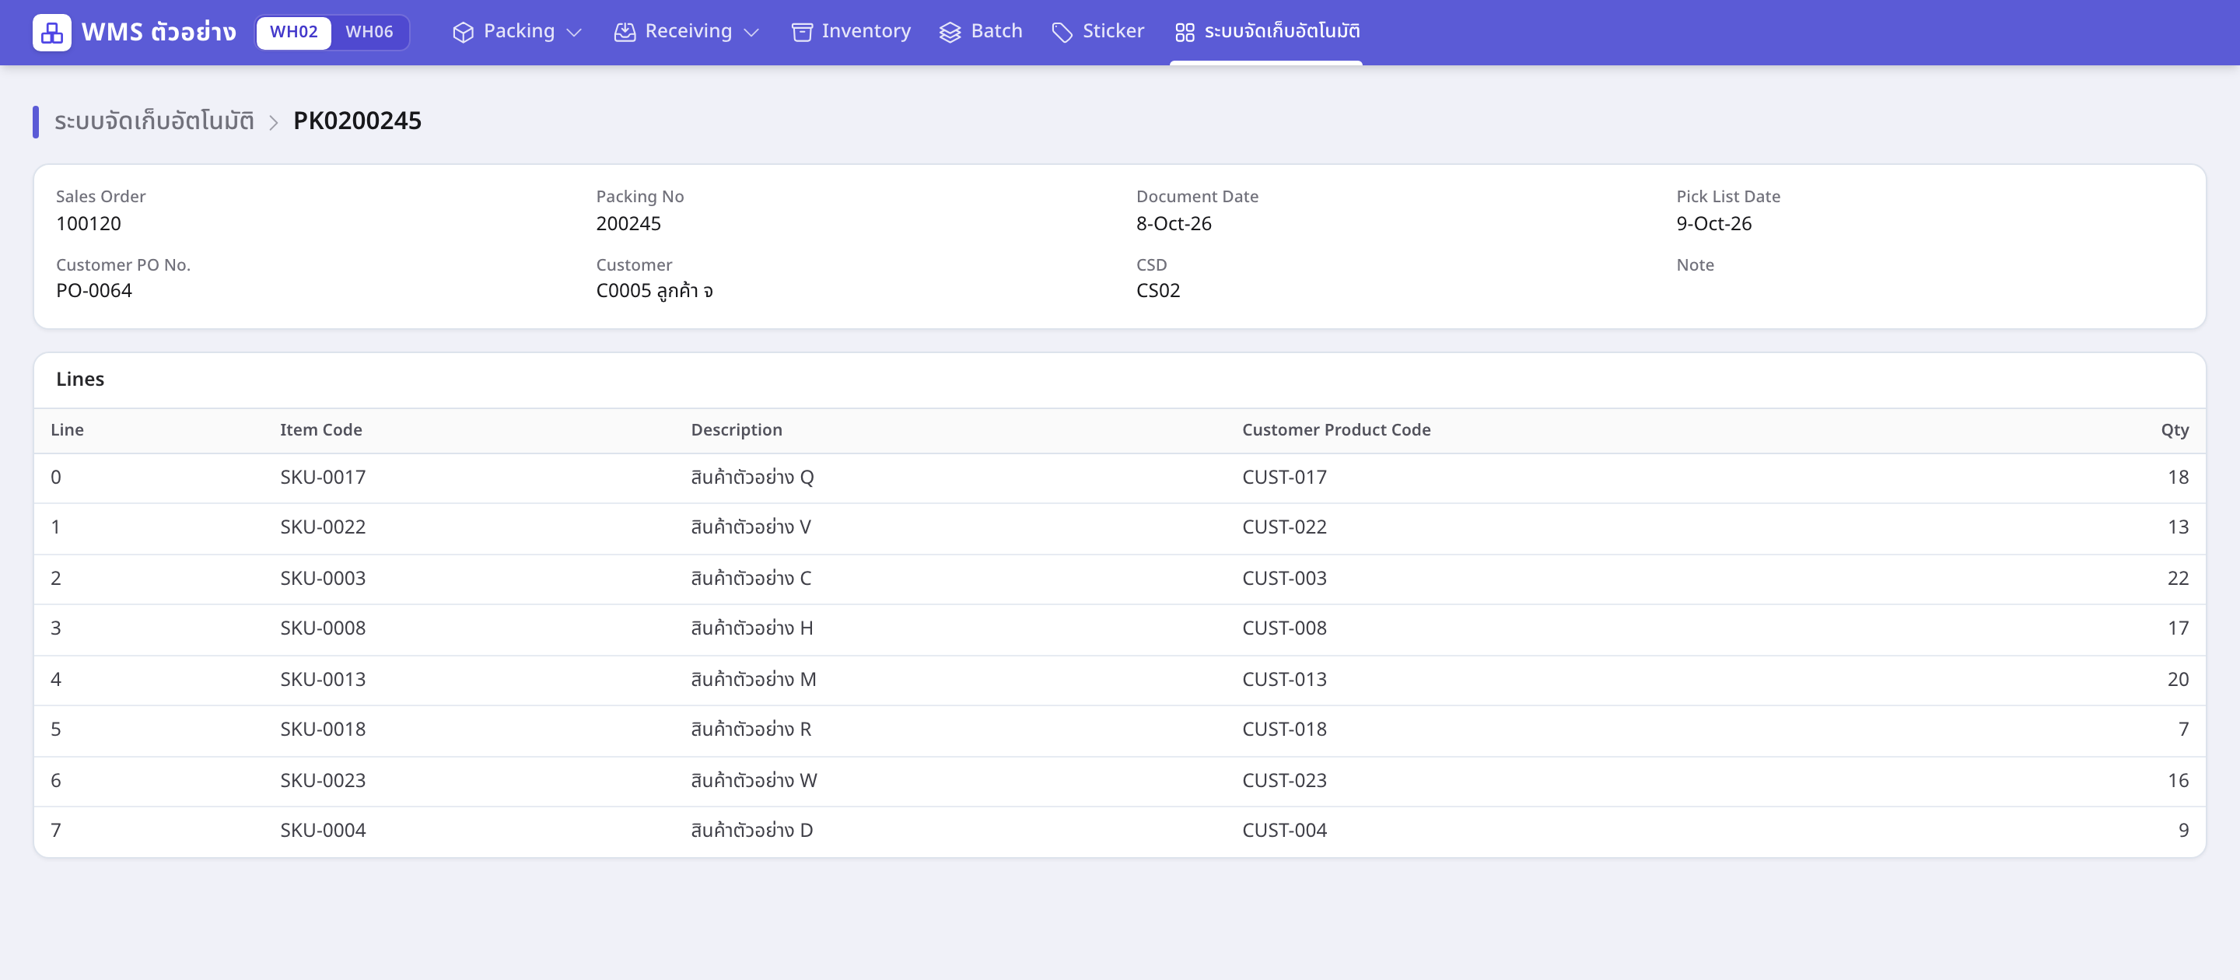Click the Inventory archive icon
2240x980 pixels.
802,32
